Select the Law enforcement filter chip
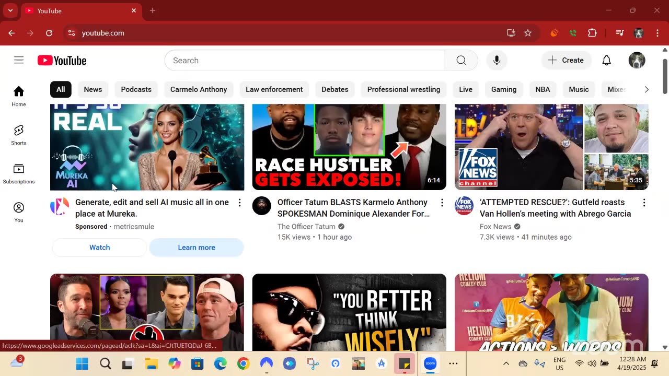 tap(274, 89)
